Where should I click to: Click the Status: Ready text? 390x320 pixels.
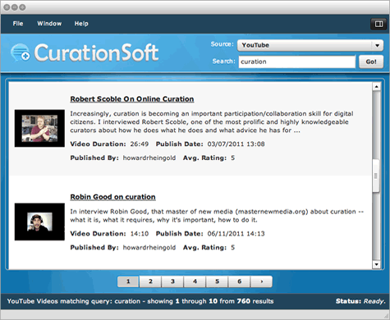[360, 301]
